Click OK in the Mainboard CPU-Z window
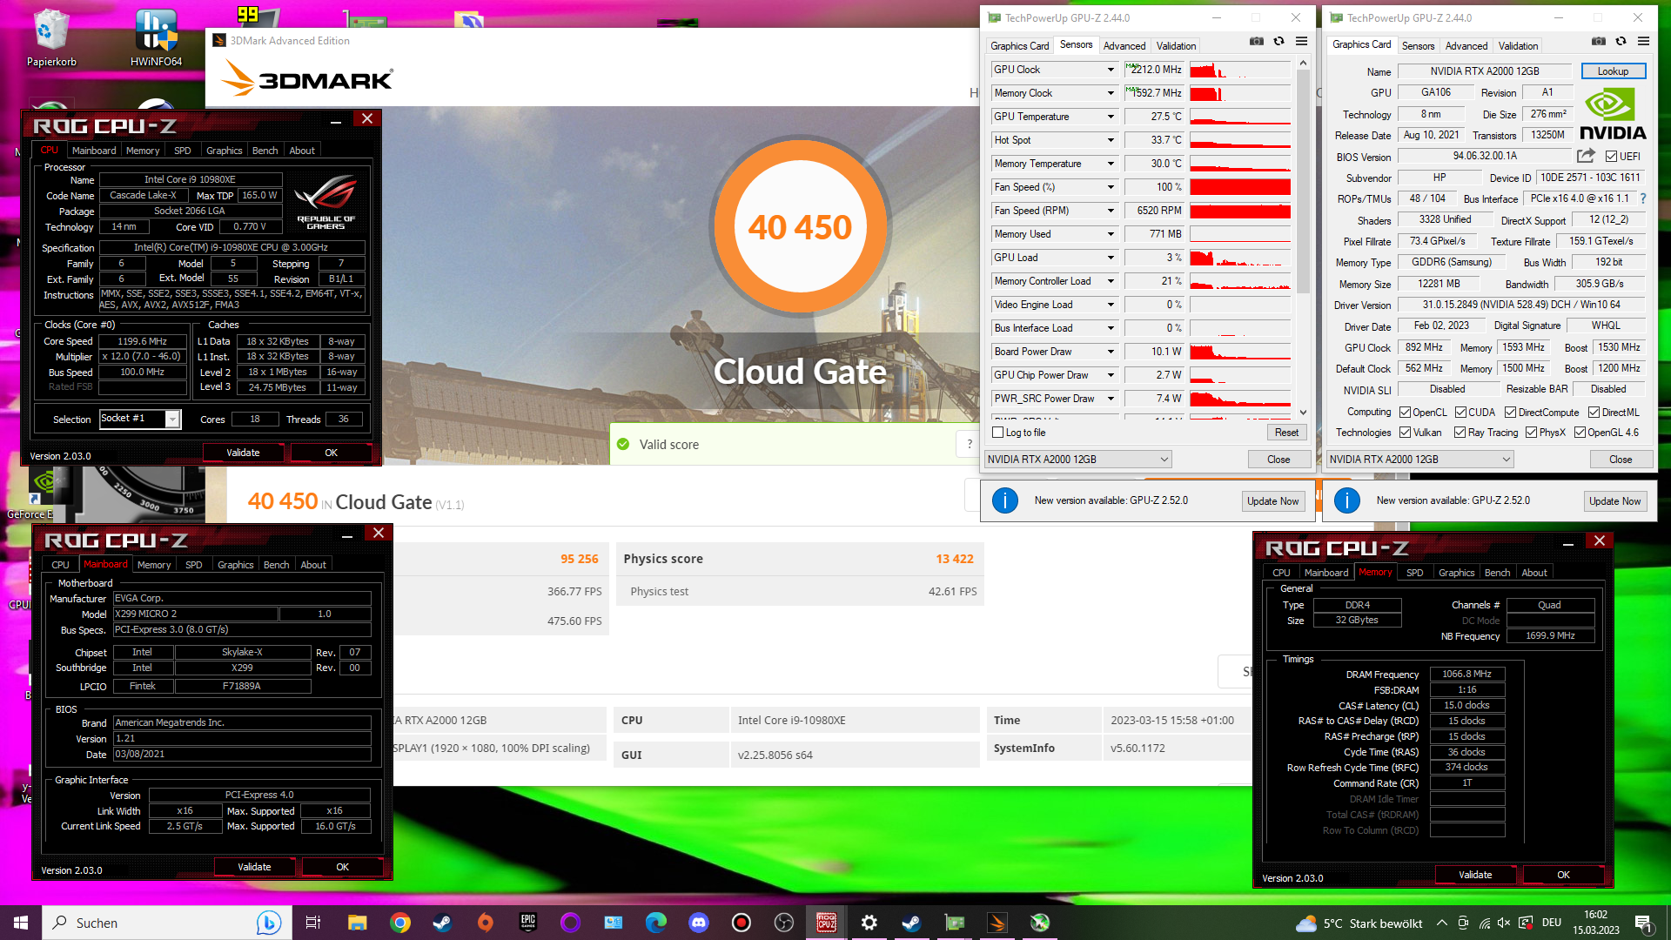Screen dimensions: 1671x940 click(342, 867)
